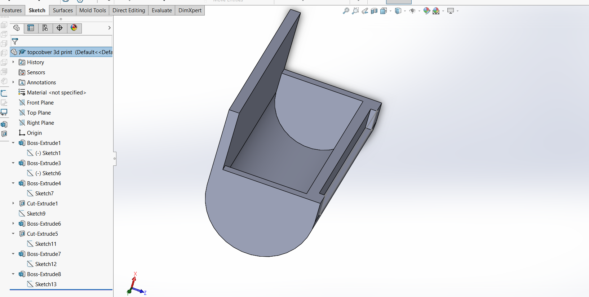Click the tree filter funnel icon
Screen dimensions: 589x297
click(x=15, y=41)
